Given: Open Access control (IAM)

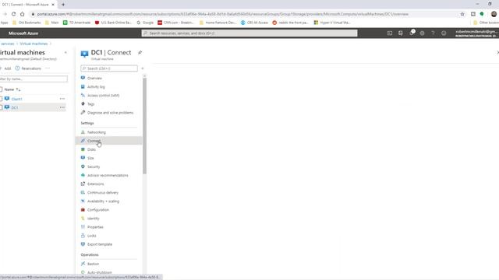Looking at the screenshot, I should click(x=103, y=95).
